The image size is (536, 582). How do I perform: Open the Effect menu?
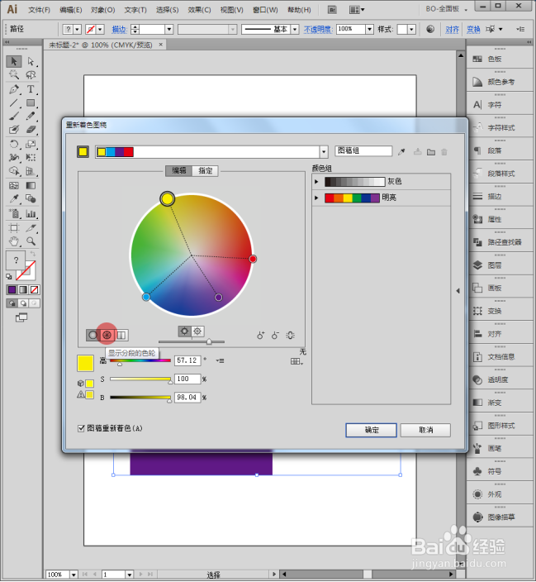pyautogui.click(x=199, y=10)
